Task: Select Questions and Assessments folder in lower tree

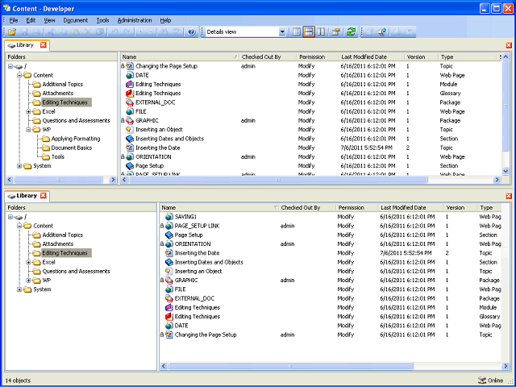Action: [76, 271]
